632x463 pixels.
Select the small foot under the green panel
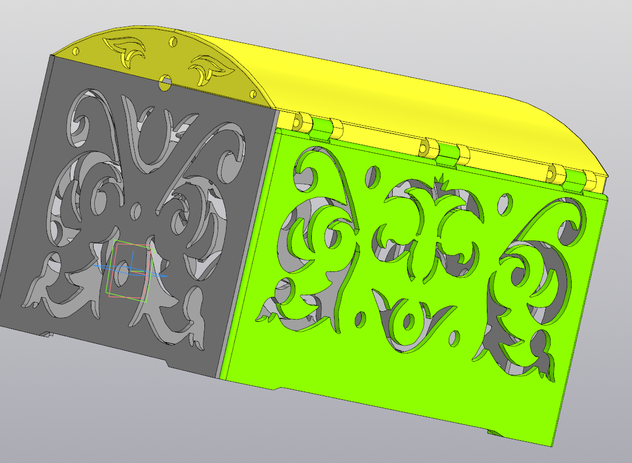point(495,433)
